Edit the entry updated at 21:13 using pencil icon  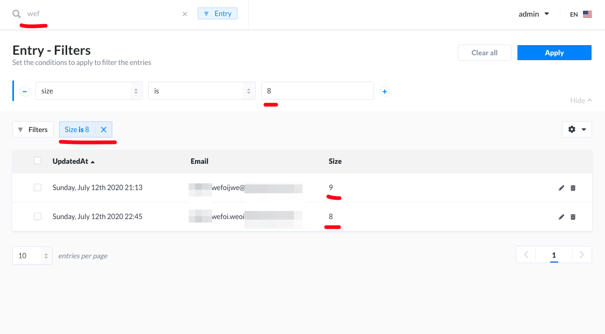[x=561, y=187]
